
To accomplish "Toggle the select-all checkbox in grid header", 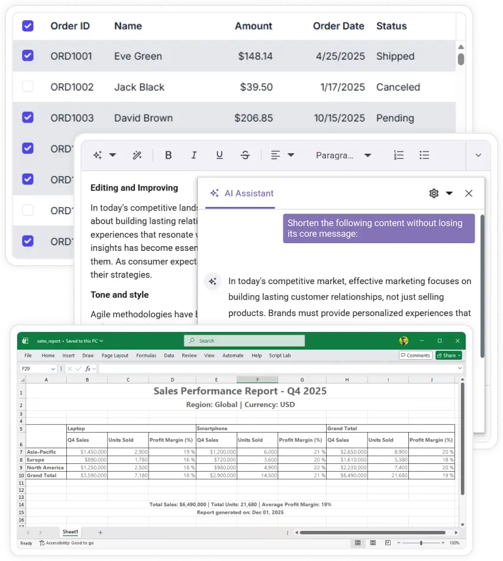I will pyautogui.click(x=28, y=26).
